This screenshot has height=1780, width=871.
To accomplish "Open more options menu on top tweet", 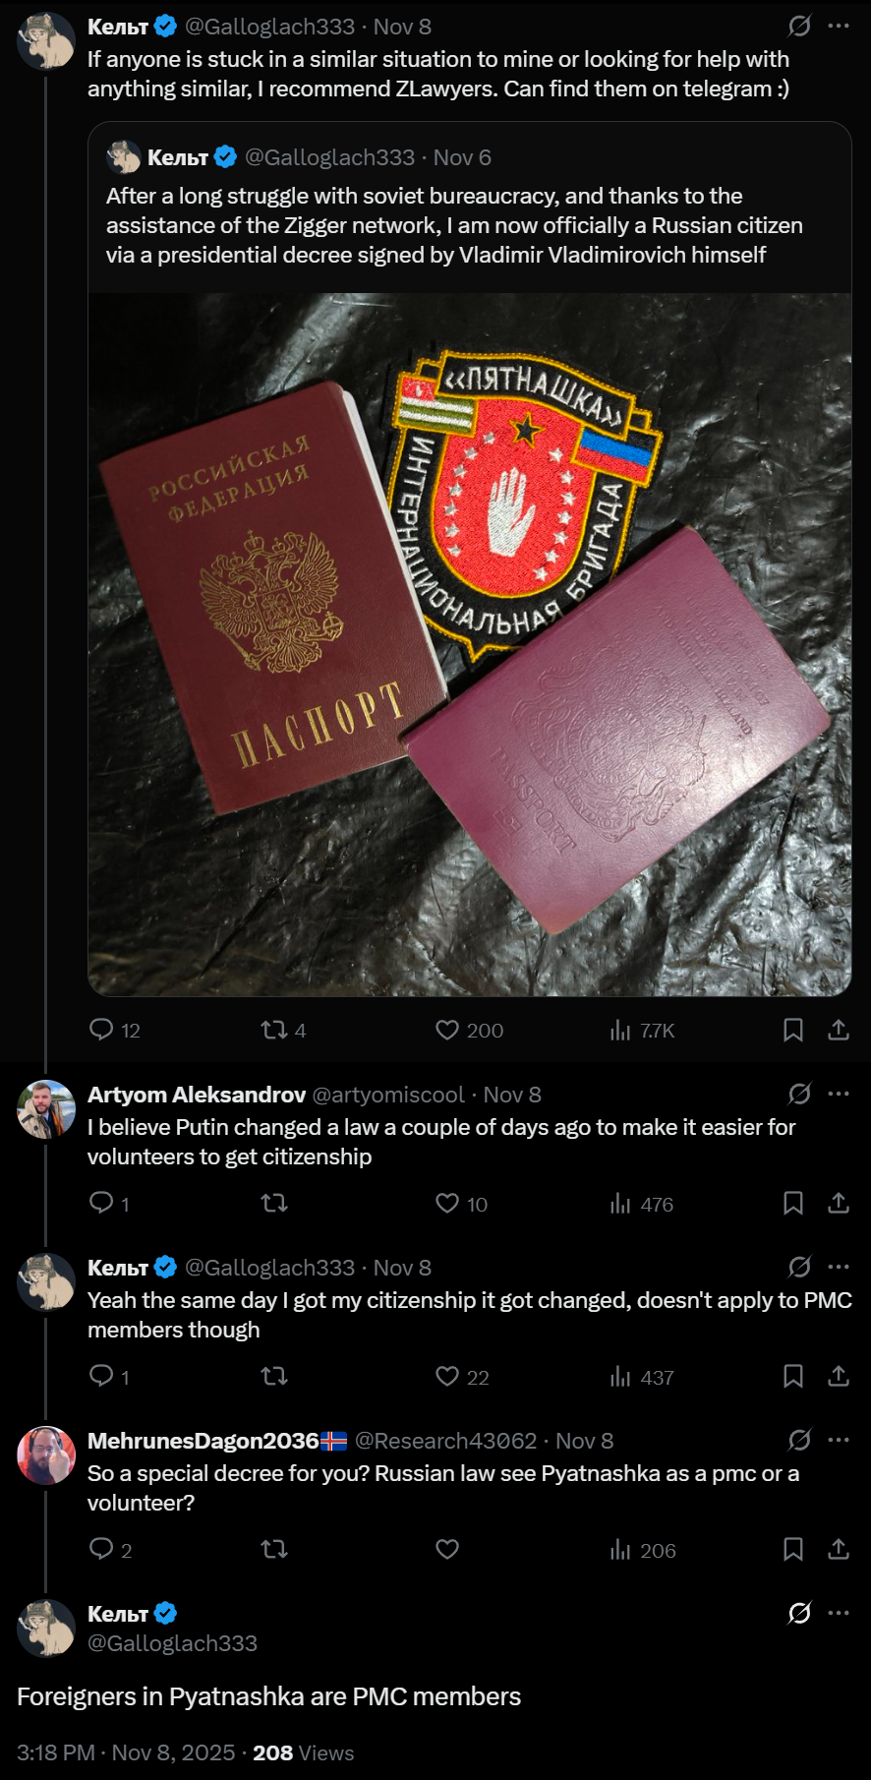I will click(839, 26).
